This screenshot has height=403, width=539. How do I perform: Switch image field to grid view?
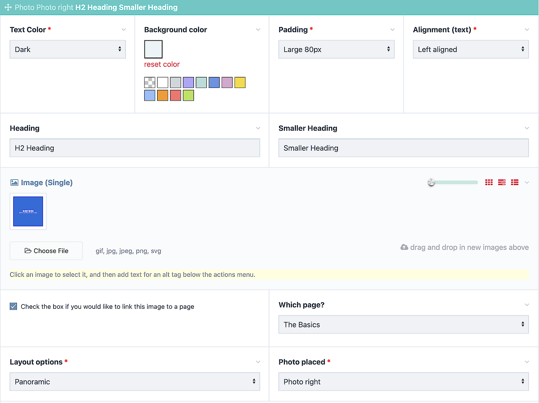pyautogui.click(x=489, y=182)
